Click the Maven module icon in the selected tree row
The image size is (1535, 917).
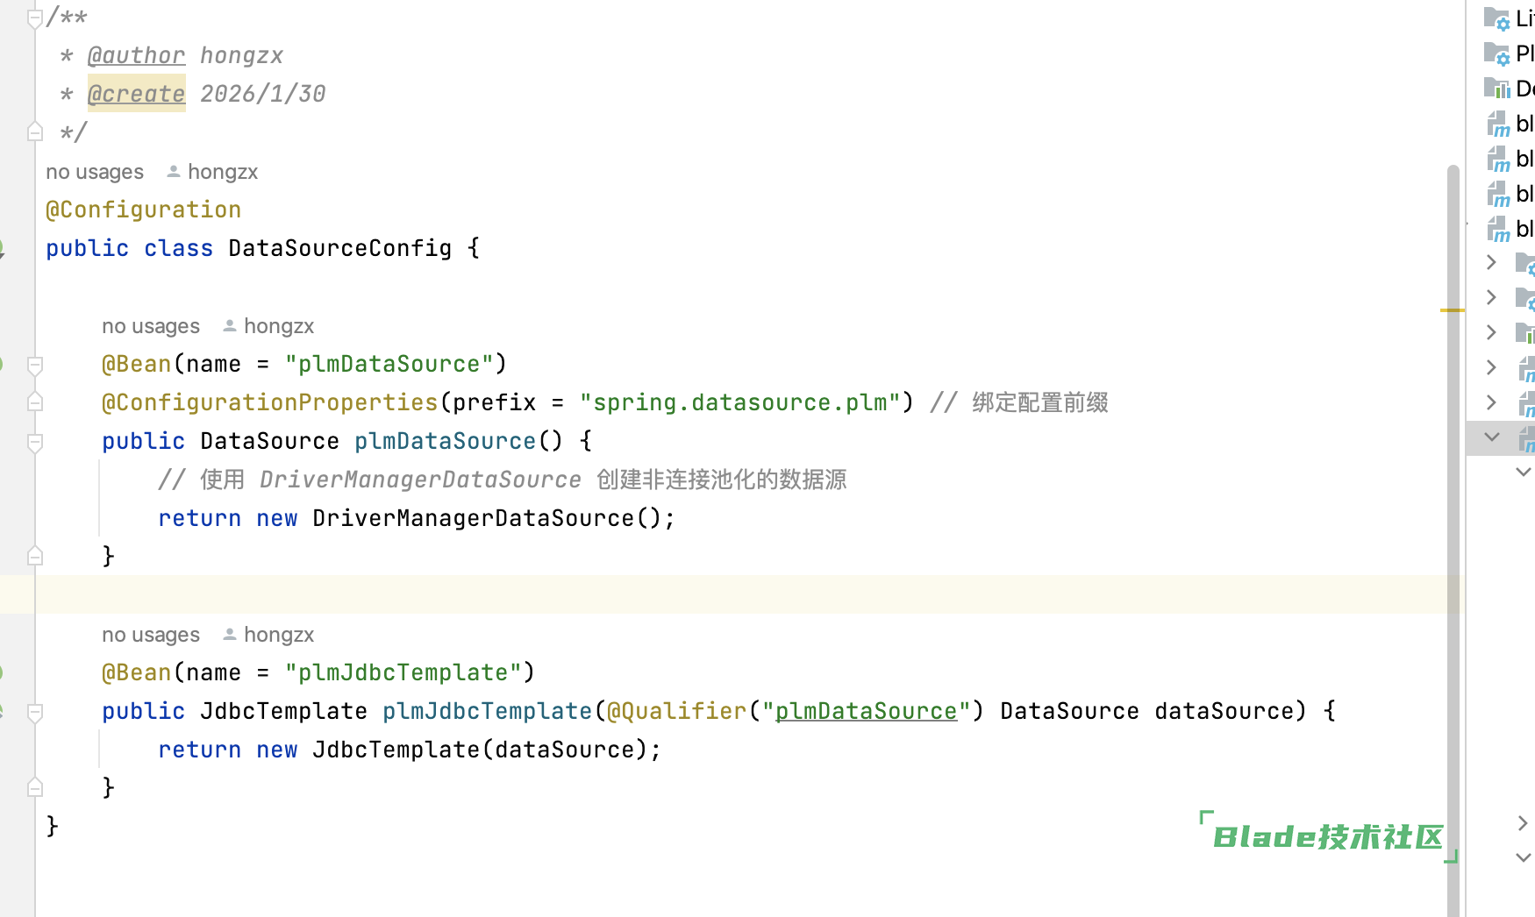[1527, 437]
